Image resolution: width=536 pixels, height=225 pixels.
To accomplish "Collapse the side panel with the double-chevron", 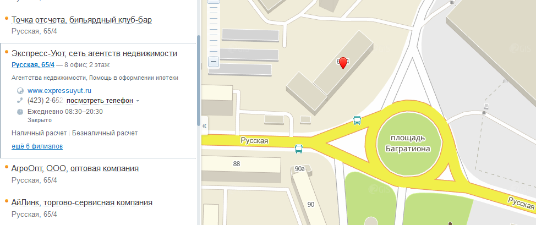I will click(204, 126).
